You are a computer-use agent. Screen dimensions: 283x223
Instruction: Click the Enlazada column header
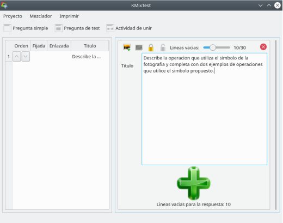tap(59, 46)
